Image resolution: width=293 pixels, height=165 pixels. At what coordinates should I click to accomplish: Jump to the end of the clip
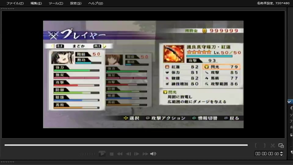tap(145, 154)
